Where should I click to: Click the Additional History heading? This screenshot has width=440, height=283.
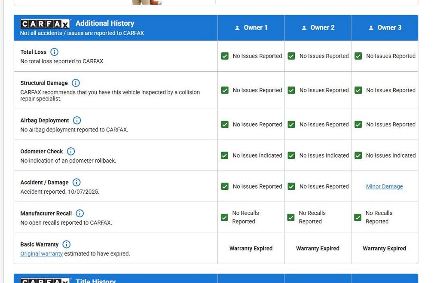105,23
